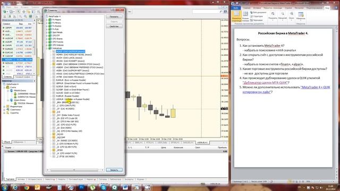
Task: Select the #ROSN Rosneft symbol row
Action: click(70, 61)
